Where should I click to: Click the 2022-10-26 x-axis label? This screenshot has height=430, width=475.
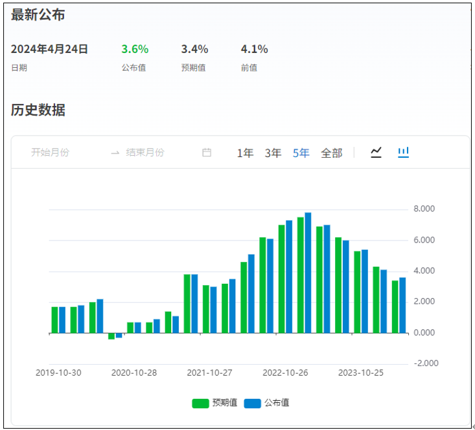coord(284,373)
